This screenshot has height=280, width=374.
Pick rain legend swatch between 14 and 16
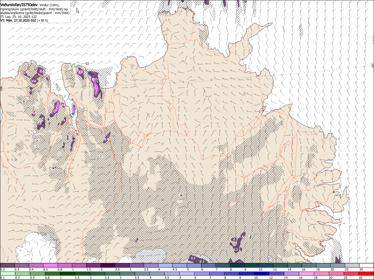291,274
